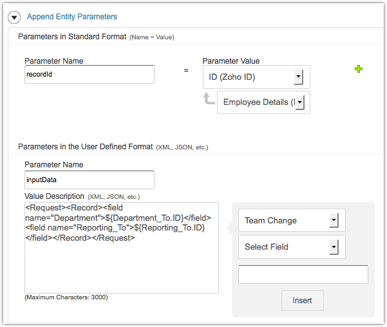Screen dimensions: 387x327
Task: Click the Parameter Name label above recordId
Action: [x=53, y=61]
